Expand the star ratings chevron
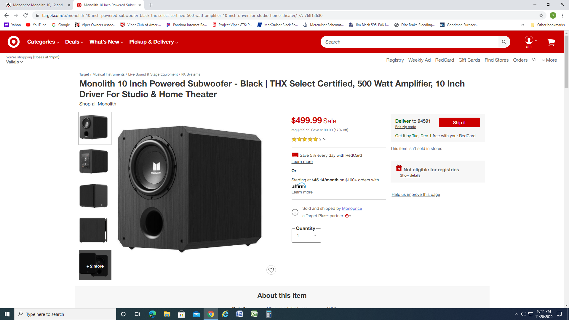569x320 pixels. click(325, 139)
